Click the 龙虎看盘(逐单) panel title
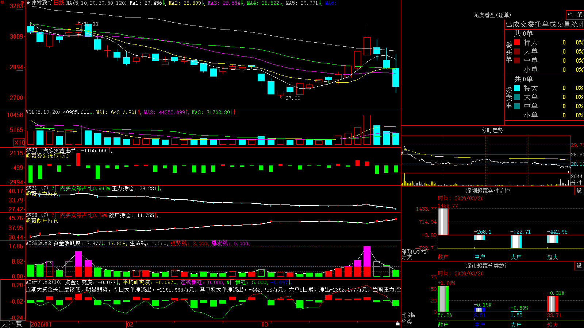The height and width of the screenshot is (328, 584). (x=492, y=15)
